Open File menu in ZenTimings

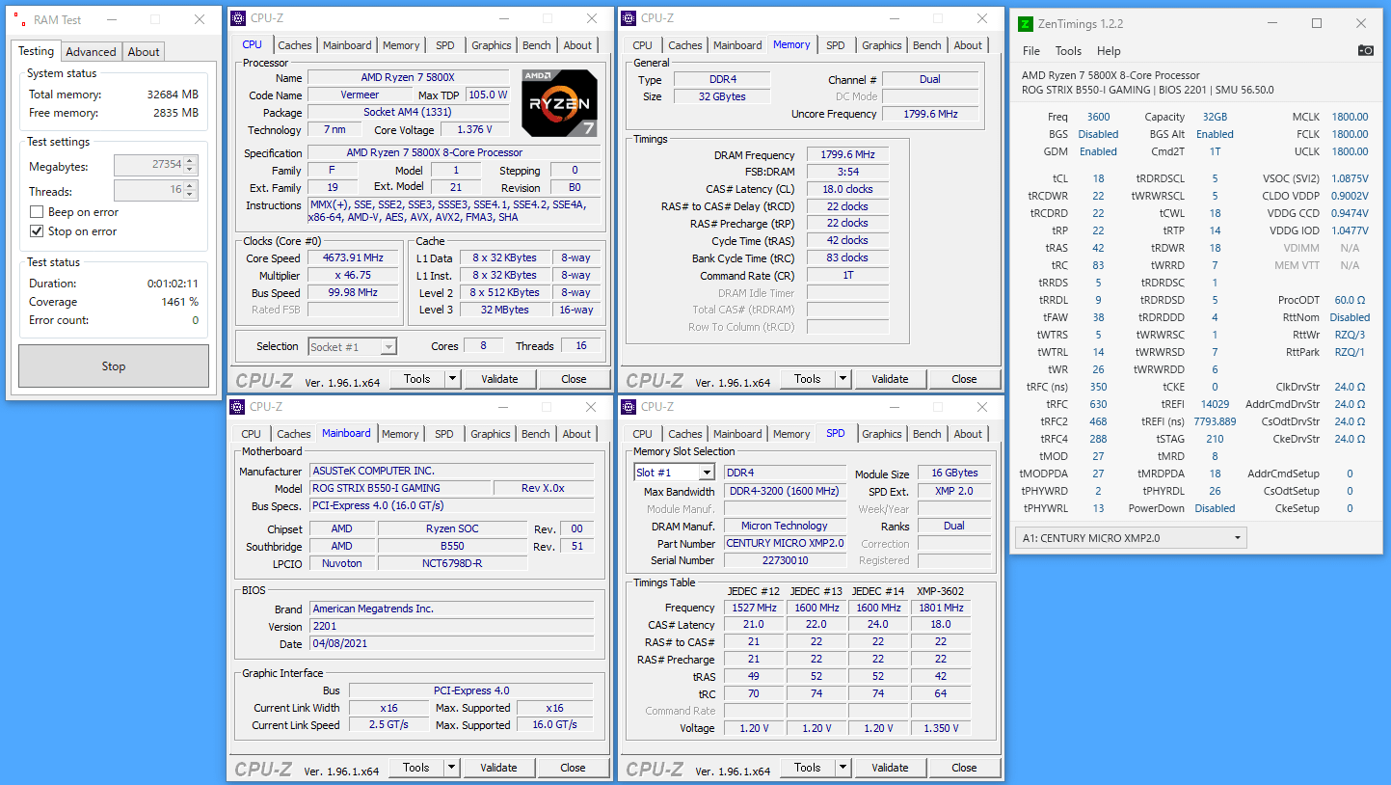1031,51
